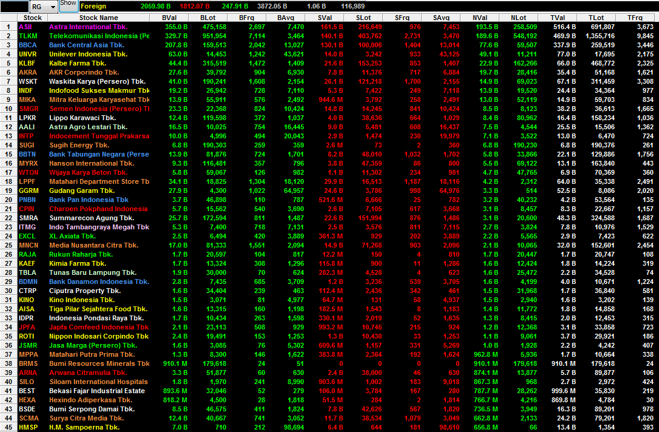Sort by the TFrq column header
Screen dimensions: 659x432
tap(635, 18)
